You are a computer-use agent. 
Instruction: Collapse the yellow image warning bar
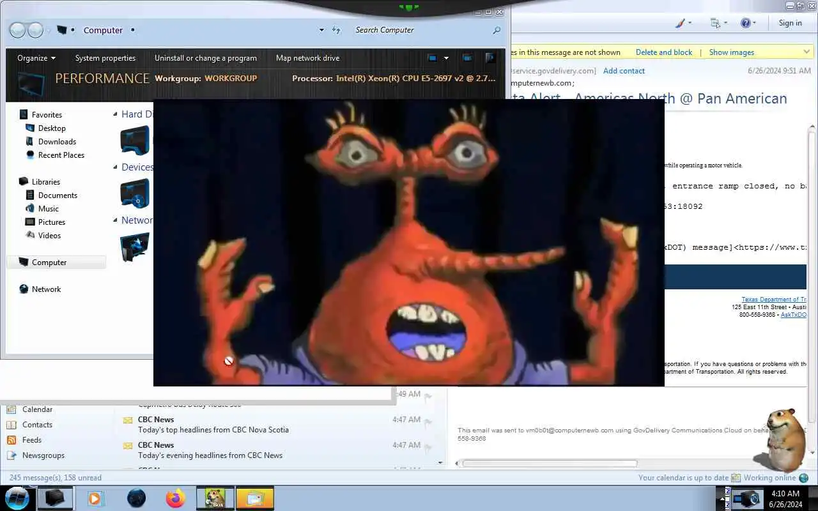point(807,52)
